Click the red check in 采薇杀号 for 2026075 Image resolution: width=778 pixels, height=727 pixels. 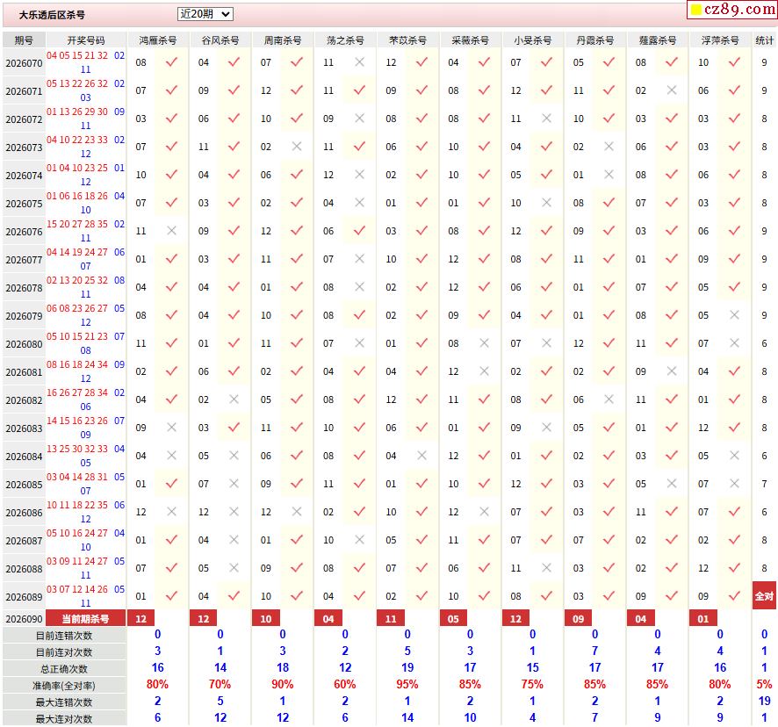tap(484, 203)
